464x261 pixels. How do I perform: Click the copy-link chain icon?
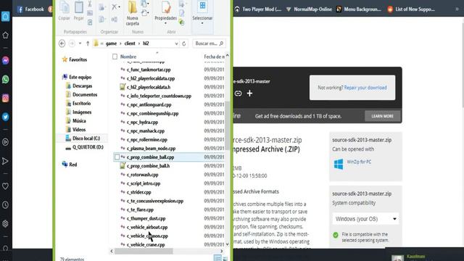[238, 94]
